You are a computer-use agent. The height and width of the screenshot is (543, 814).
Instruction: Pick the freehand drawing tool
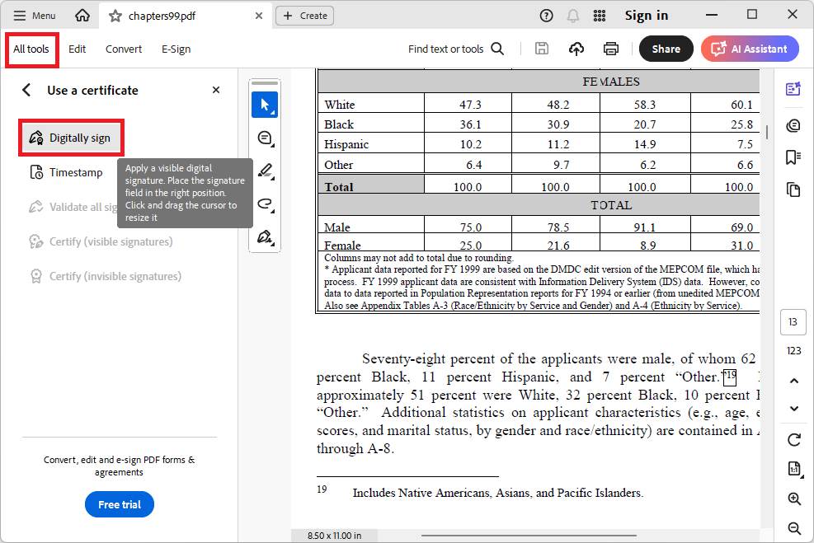(x=264, y=204)
